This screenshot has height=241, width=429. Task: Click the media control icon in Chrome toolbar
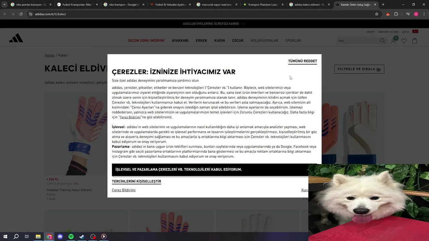[x=408, y=14]
